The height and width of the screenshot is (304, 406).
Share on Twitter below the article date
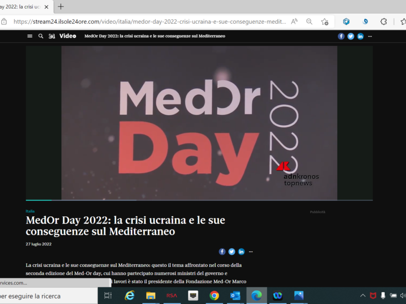click(x=231, y=251)
